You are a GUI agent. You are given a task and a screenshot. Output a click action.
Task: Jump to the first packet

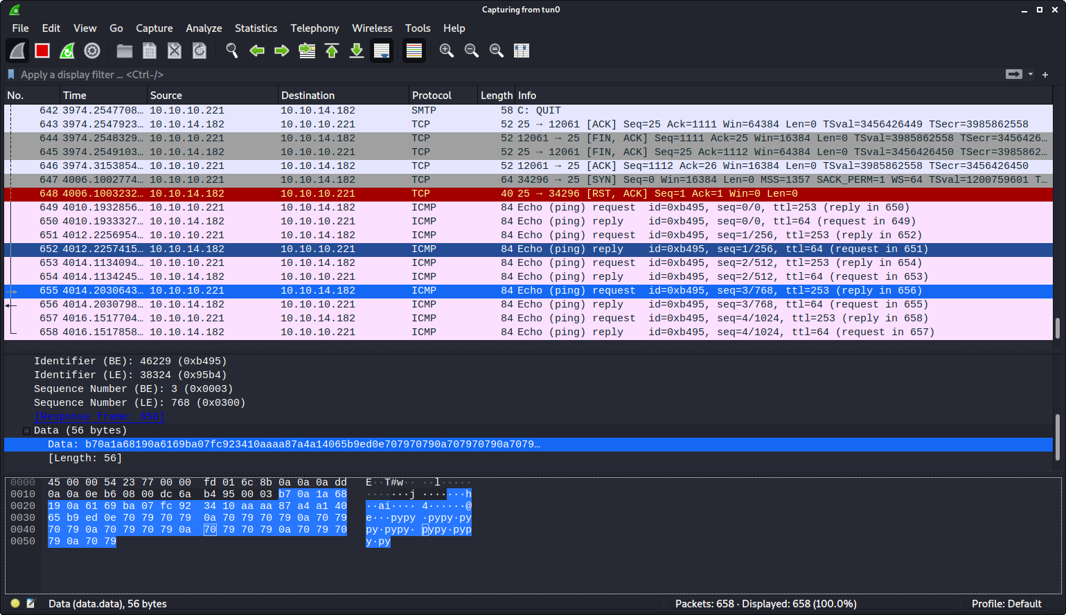tap(332, 51)
